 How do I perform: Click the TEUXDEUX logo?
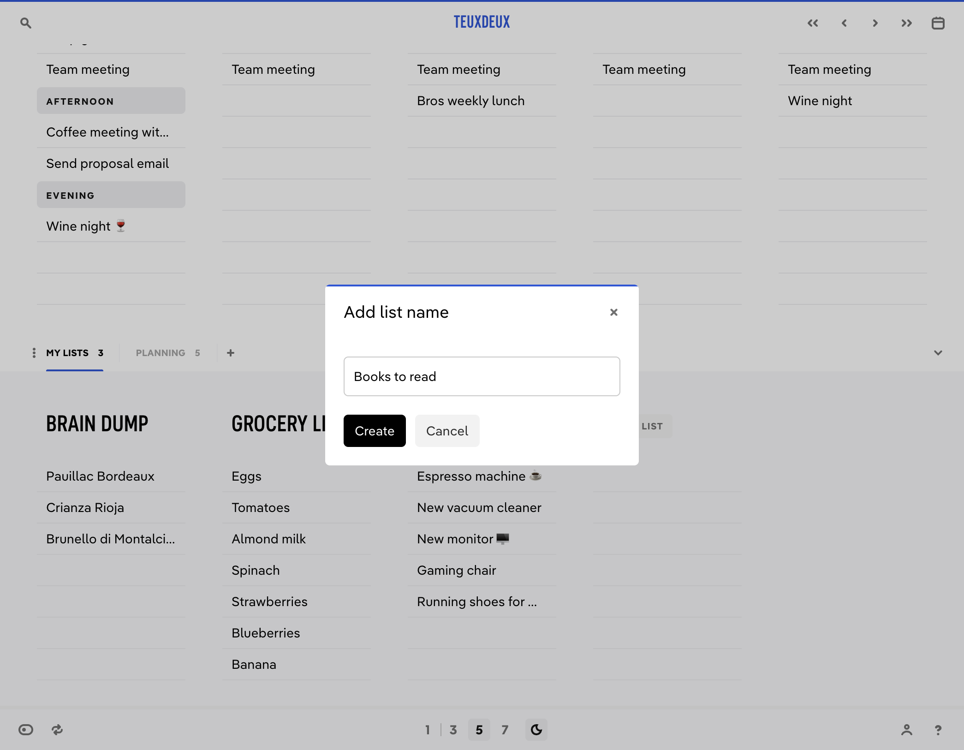pyautogui.click(x=482, y=22)
